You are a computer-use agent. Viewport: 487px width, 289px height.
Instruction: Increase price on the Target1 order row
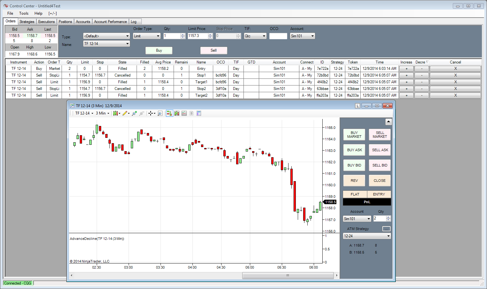pyautogui.click(x=406, y=82)
